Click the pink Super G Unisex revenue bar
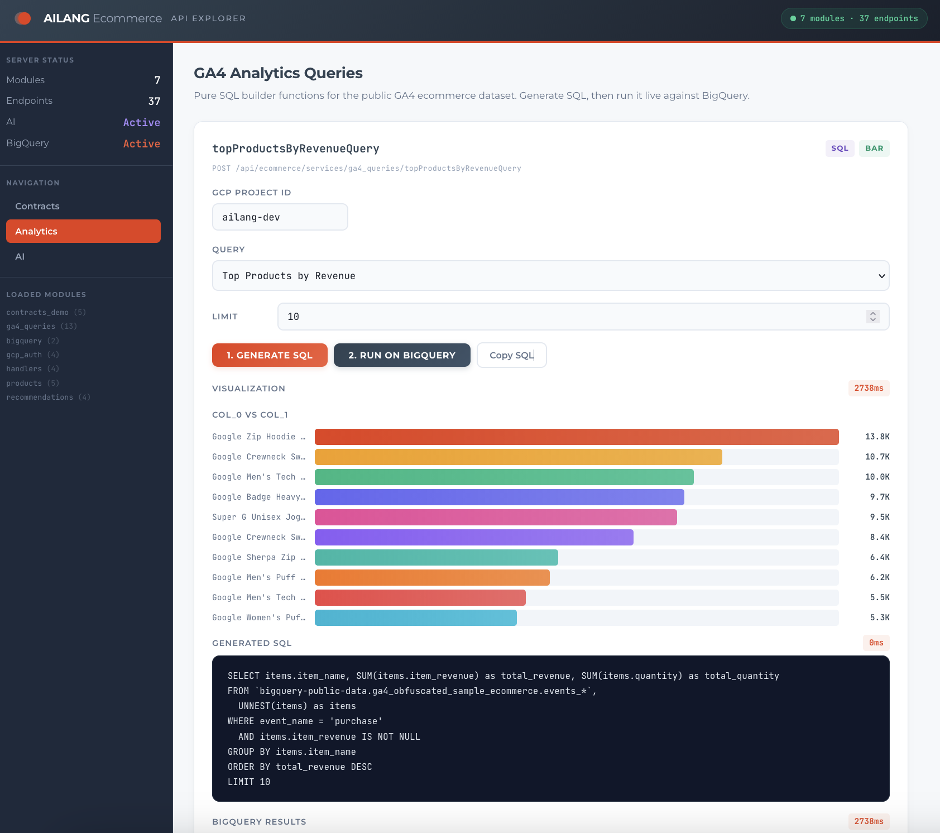The image size is (940, 833). pyautogui.click(x=496, y=517)
